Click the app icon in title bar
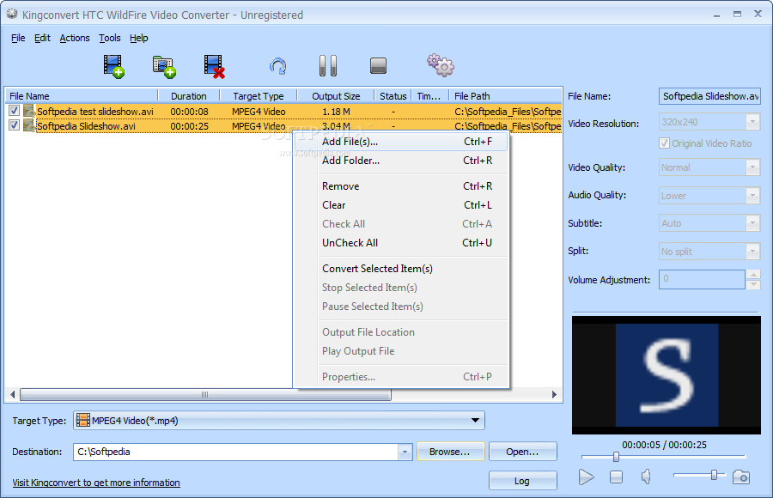The width and height of the screenshot is (773, 498). click(x=12, y=15)
